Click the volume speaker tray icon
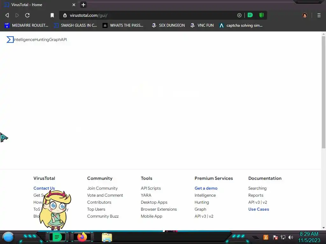Image resolution: width=326 pixels, height=244 pixels. pyautogui.click(x=291, y=237)
